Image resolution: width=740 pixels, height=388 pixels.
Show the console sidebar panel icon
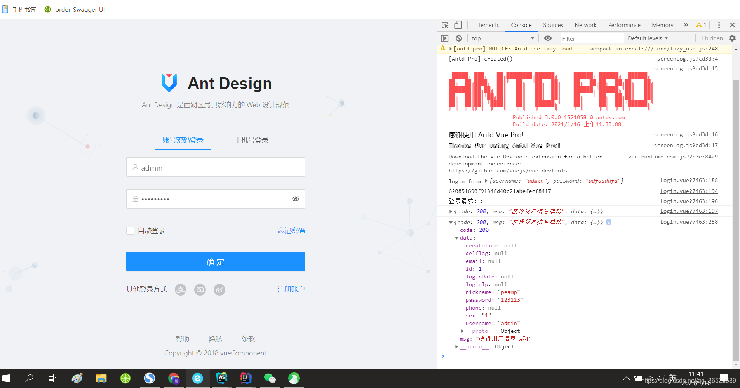coord(445,38)
